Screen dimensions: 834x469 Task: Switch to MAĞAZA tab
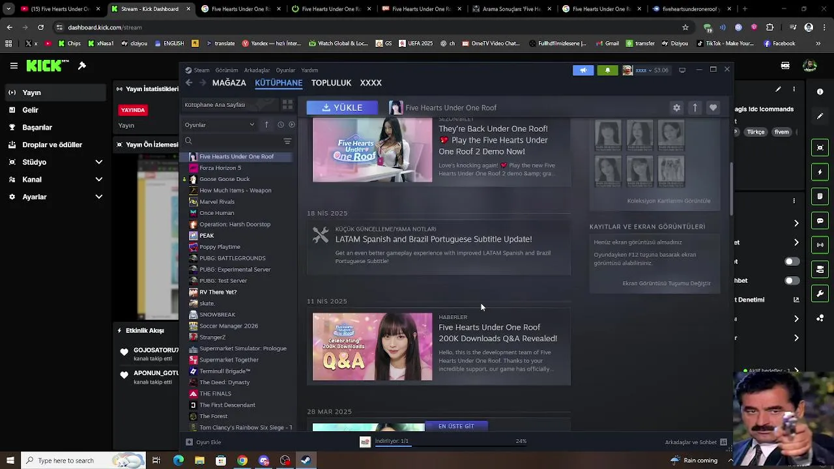pos(229,83)
